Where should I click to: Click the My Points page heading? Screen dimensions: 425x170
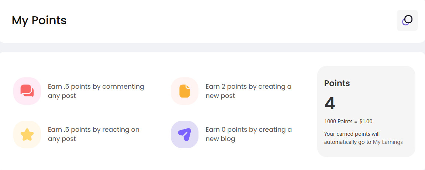(x=39, y=20)
